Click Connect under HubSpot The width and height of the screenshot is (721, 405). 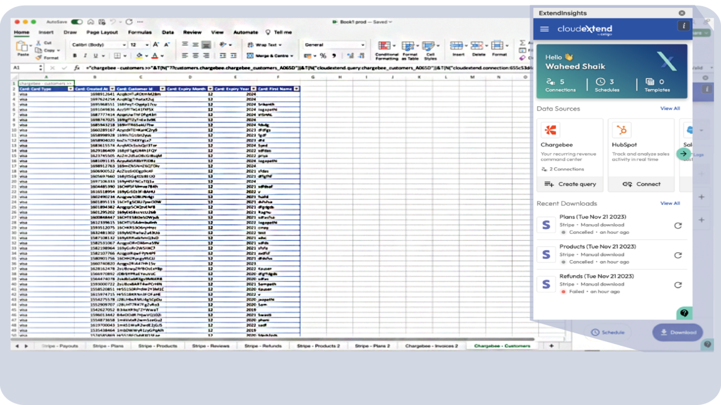[641, 184]
